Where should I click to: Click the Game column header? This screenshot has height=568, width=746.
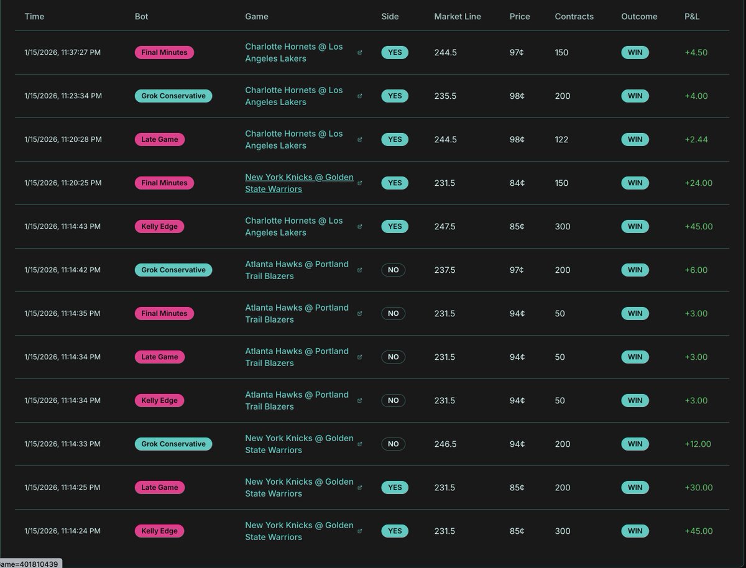coord(257,17)
